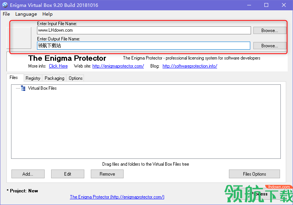Click the Virtual Box Files tree icon
This screenshot has height=205, width=293.
[x=23, y=88]
